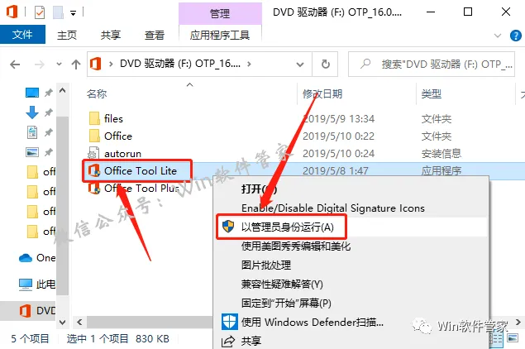Select the Office Tool Plus application icon
The image size is (525, 349).
point(94,189)
